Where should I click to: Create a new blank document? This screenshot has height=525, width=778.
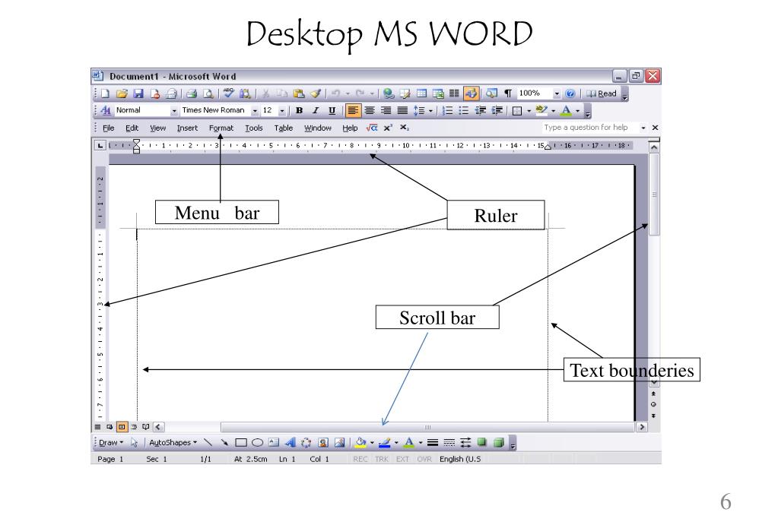pyautogui.click(x=105, y=93)
